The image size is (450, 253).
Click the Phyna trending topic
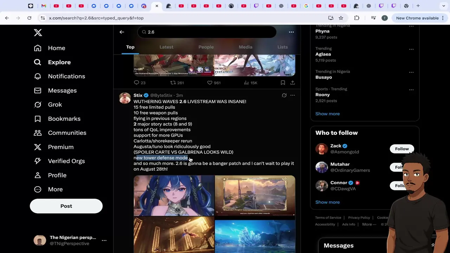click(x=322, y=31)
